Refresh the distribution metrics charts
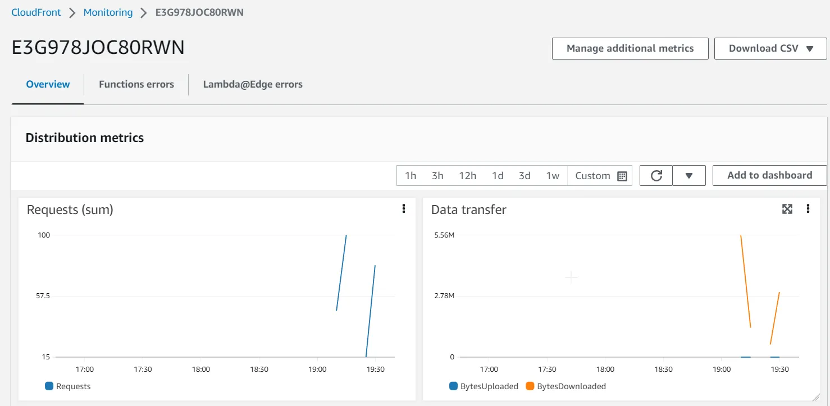Viewport: 830px width, 406px height. click(655, 175)
